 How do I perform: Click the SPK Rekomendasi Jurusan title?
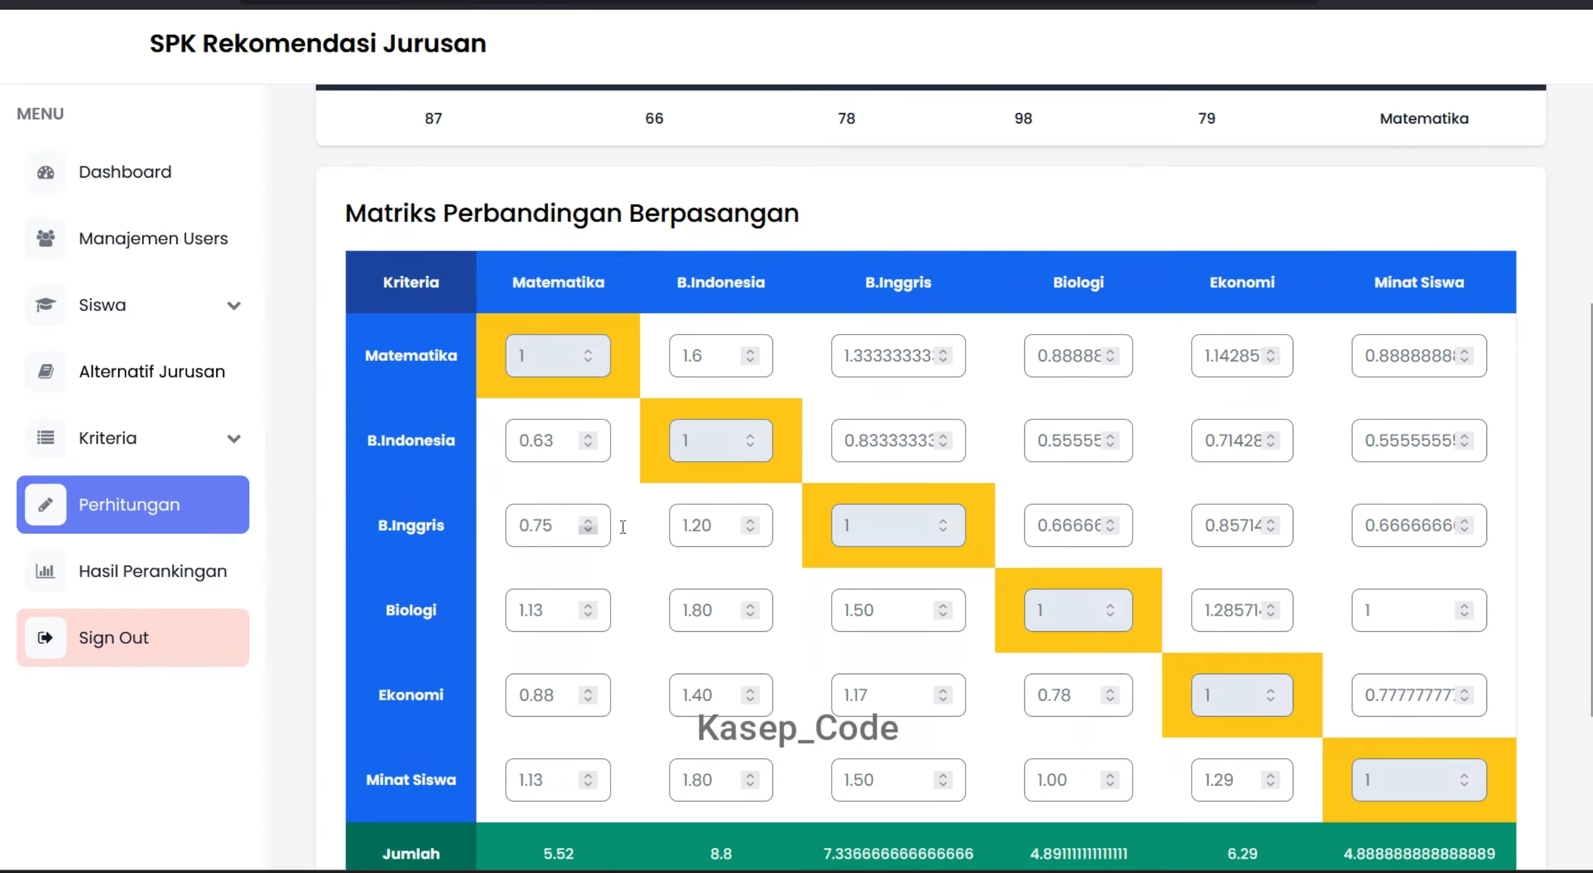318,44
